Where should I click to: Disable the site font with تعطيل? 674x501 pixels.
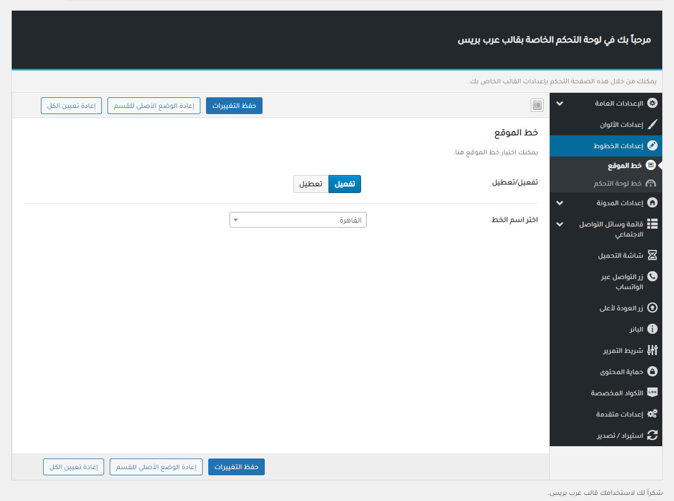coord(311,184)
